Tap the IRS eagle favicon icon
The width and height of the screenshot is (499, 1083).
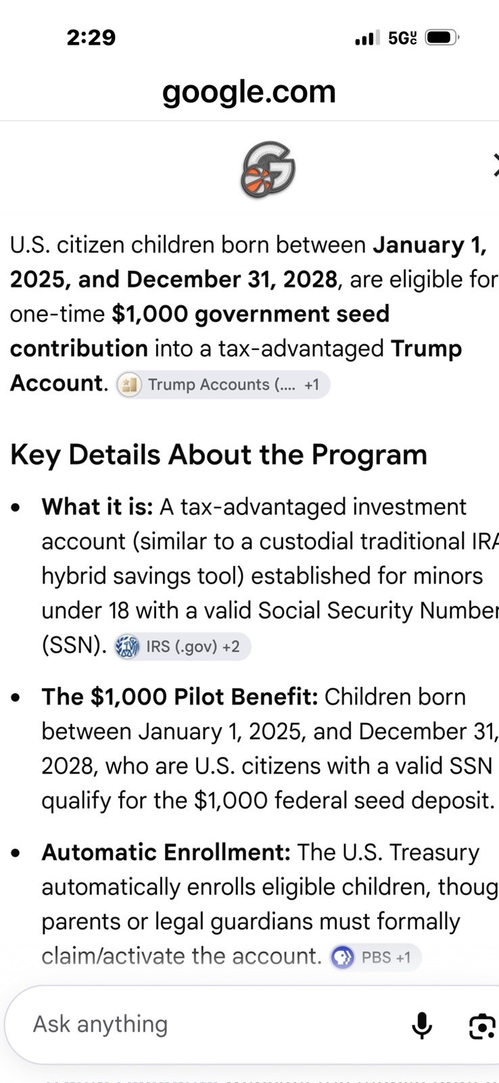(127, 646)
